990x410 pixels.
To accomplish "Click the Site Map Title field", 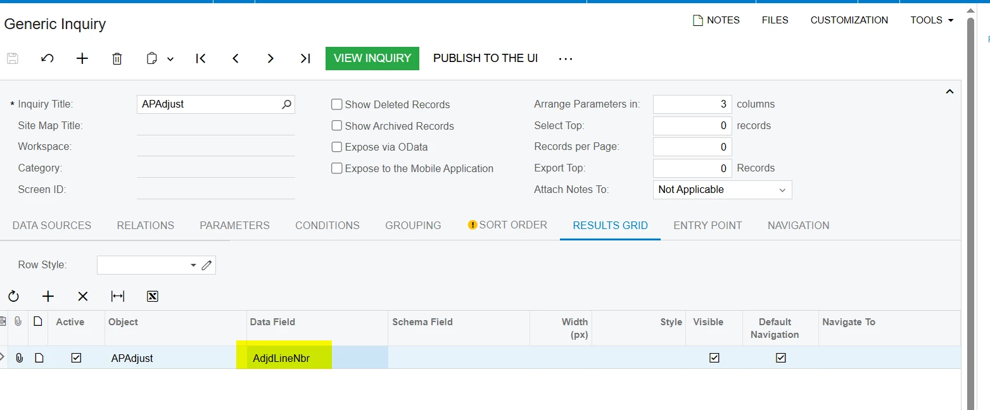I will click(216, 125).
